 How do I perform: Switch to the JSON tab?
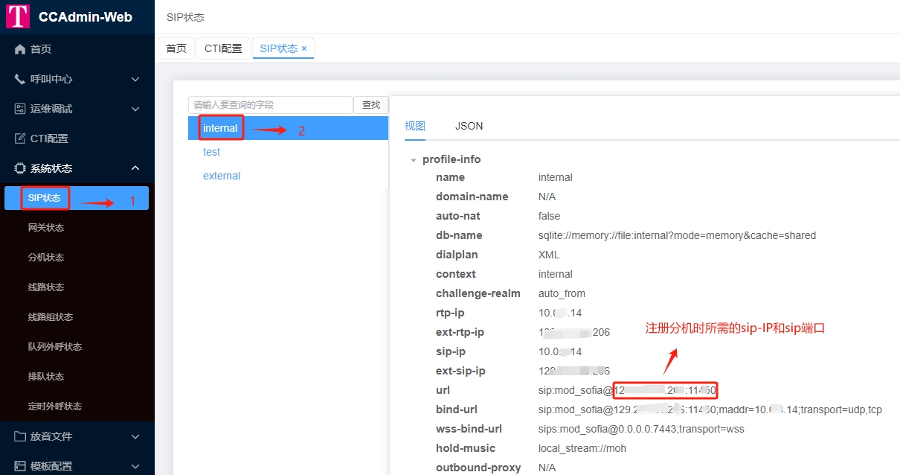tap(469, 126)
